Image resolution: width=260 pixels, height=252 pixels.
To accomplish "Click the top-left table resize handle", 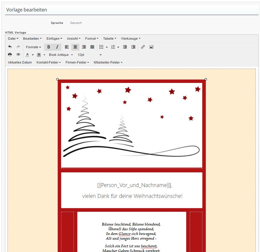I will (x=58, y=79).
